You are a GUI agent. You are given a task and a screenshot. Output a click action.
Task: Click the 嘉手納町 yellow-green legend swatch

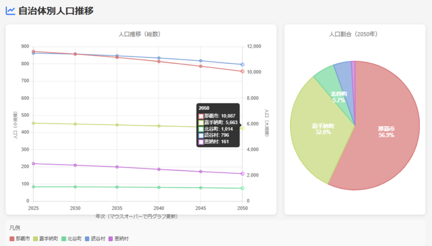coord(35,238)
